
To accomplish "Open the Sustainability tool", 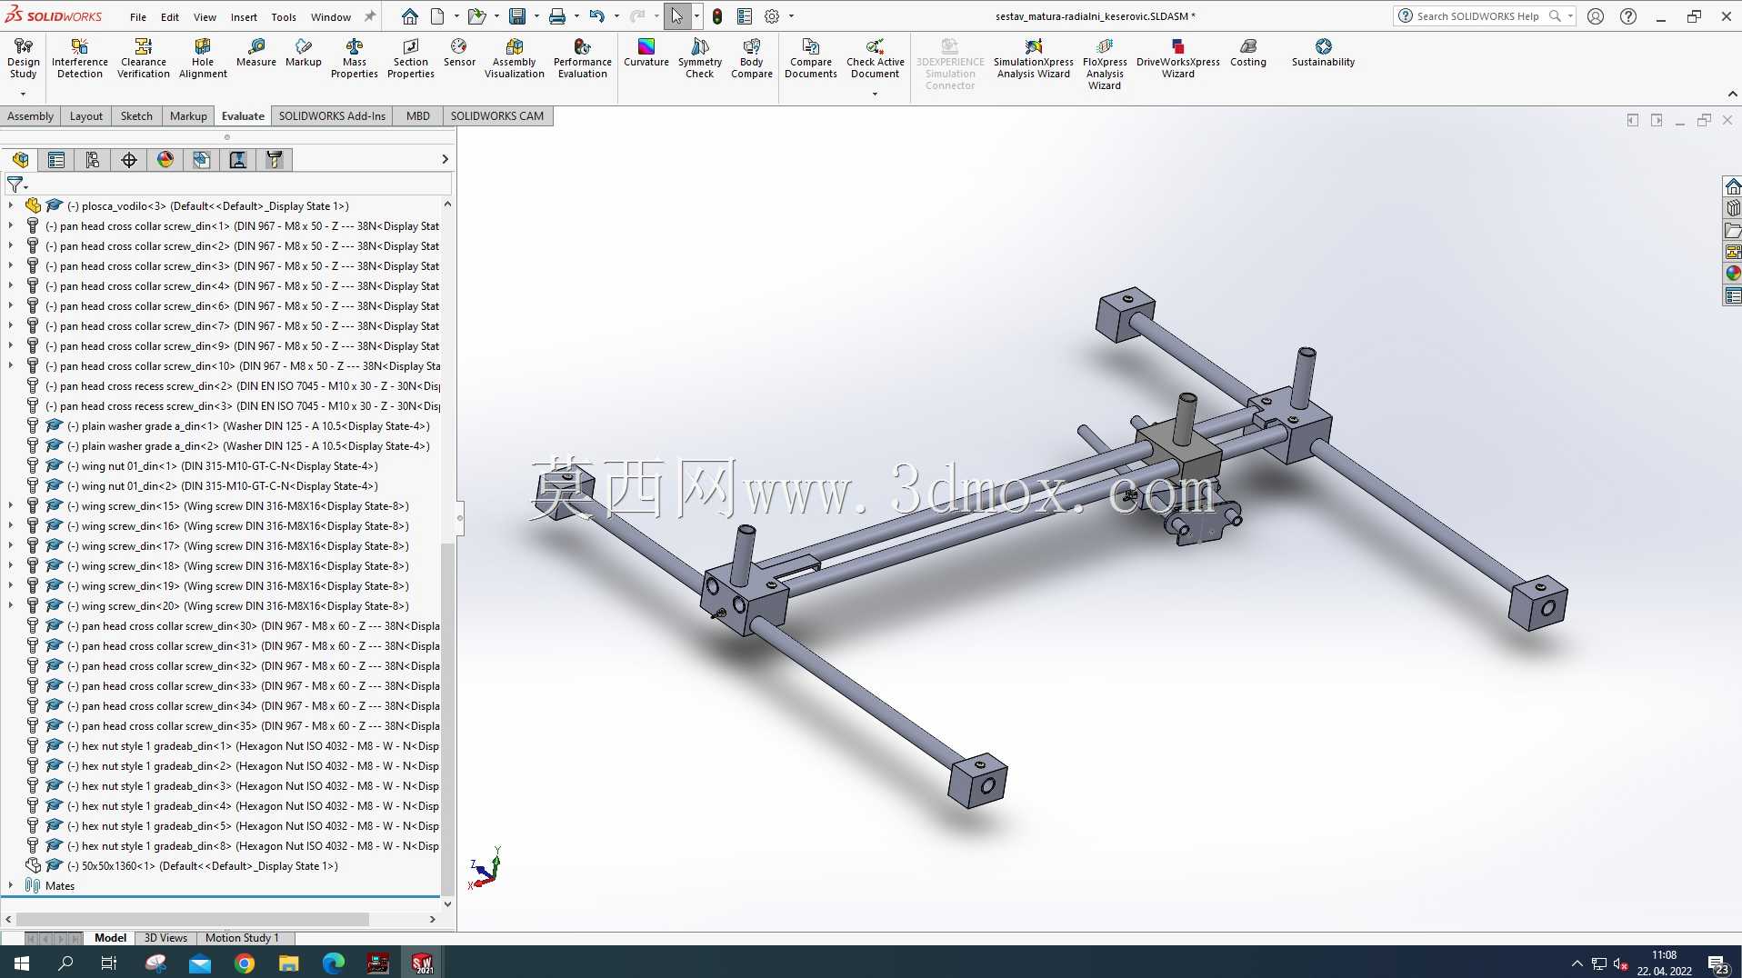I will (1323, 53).
